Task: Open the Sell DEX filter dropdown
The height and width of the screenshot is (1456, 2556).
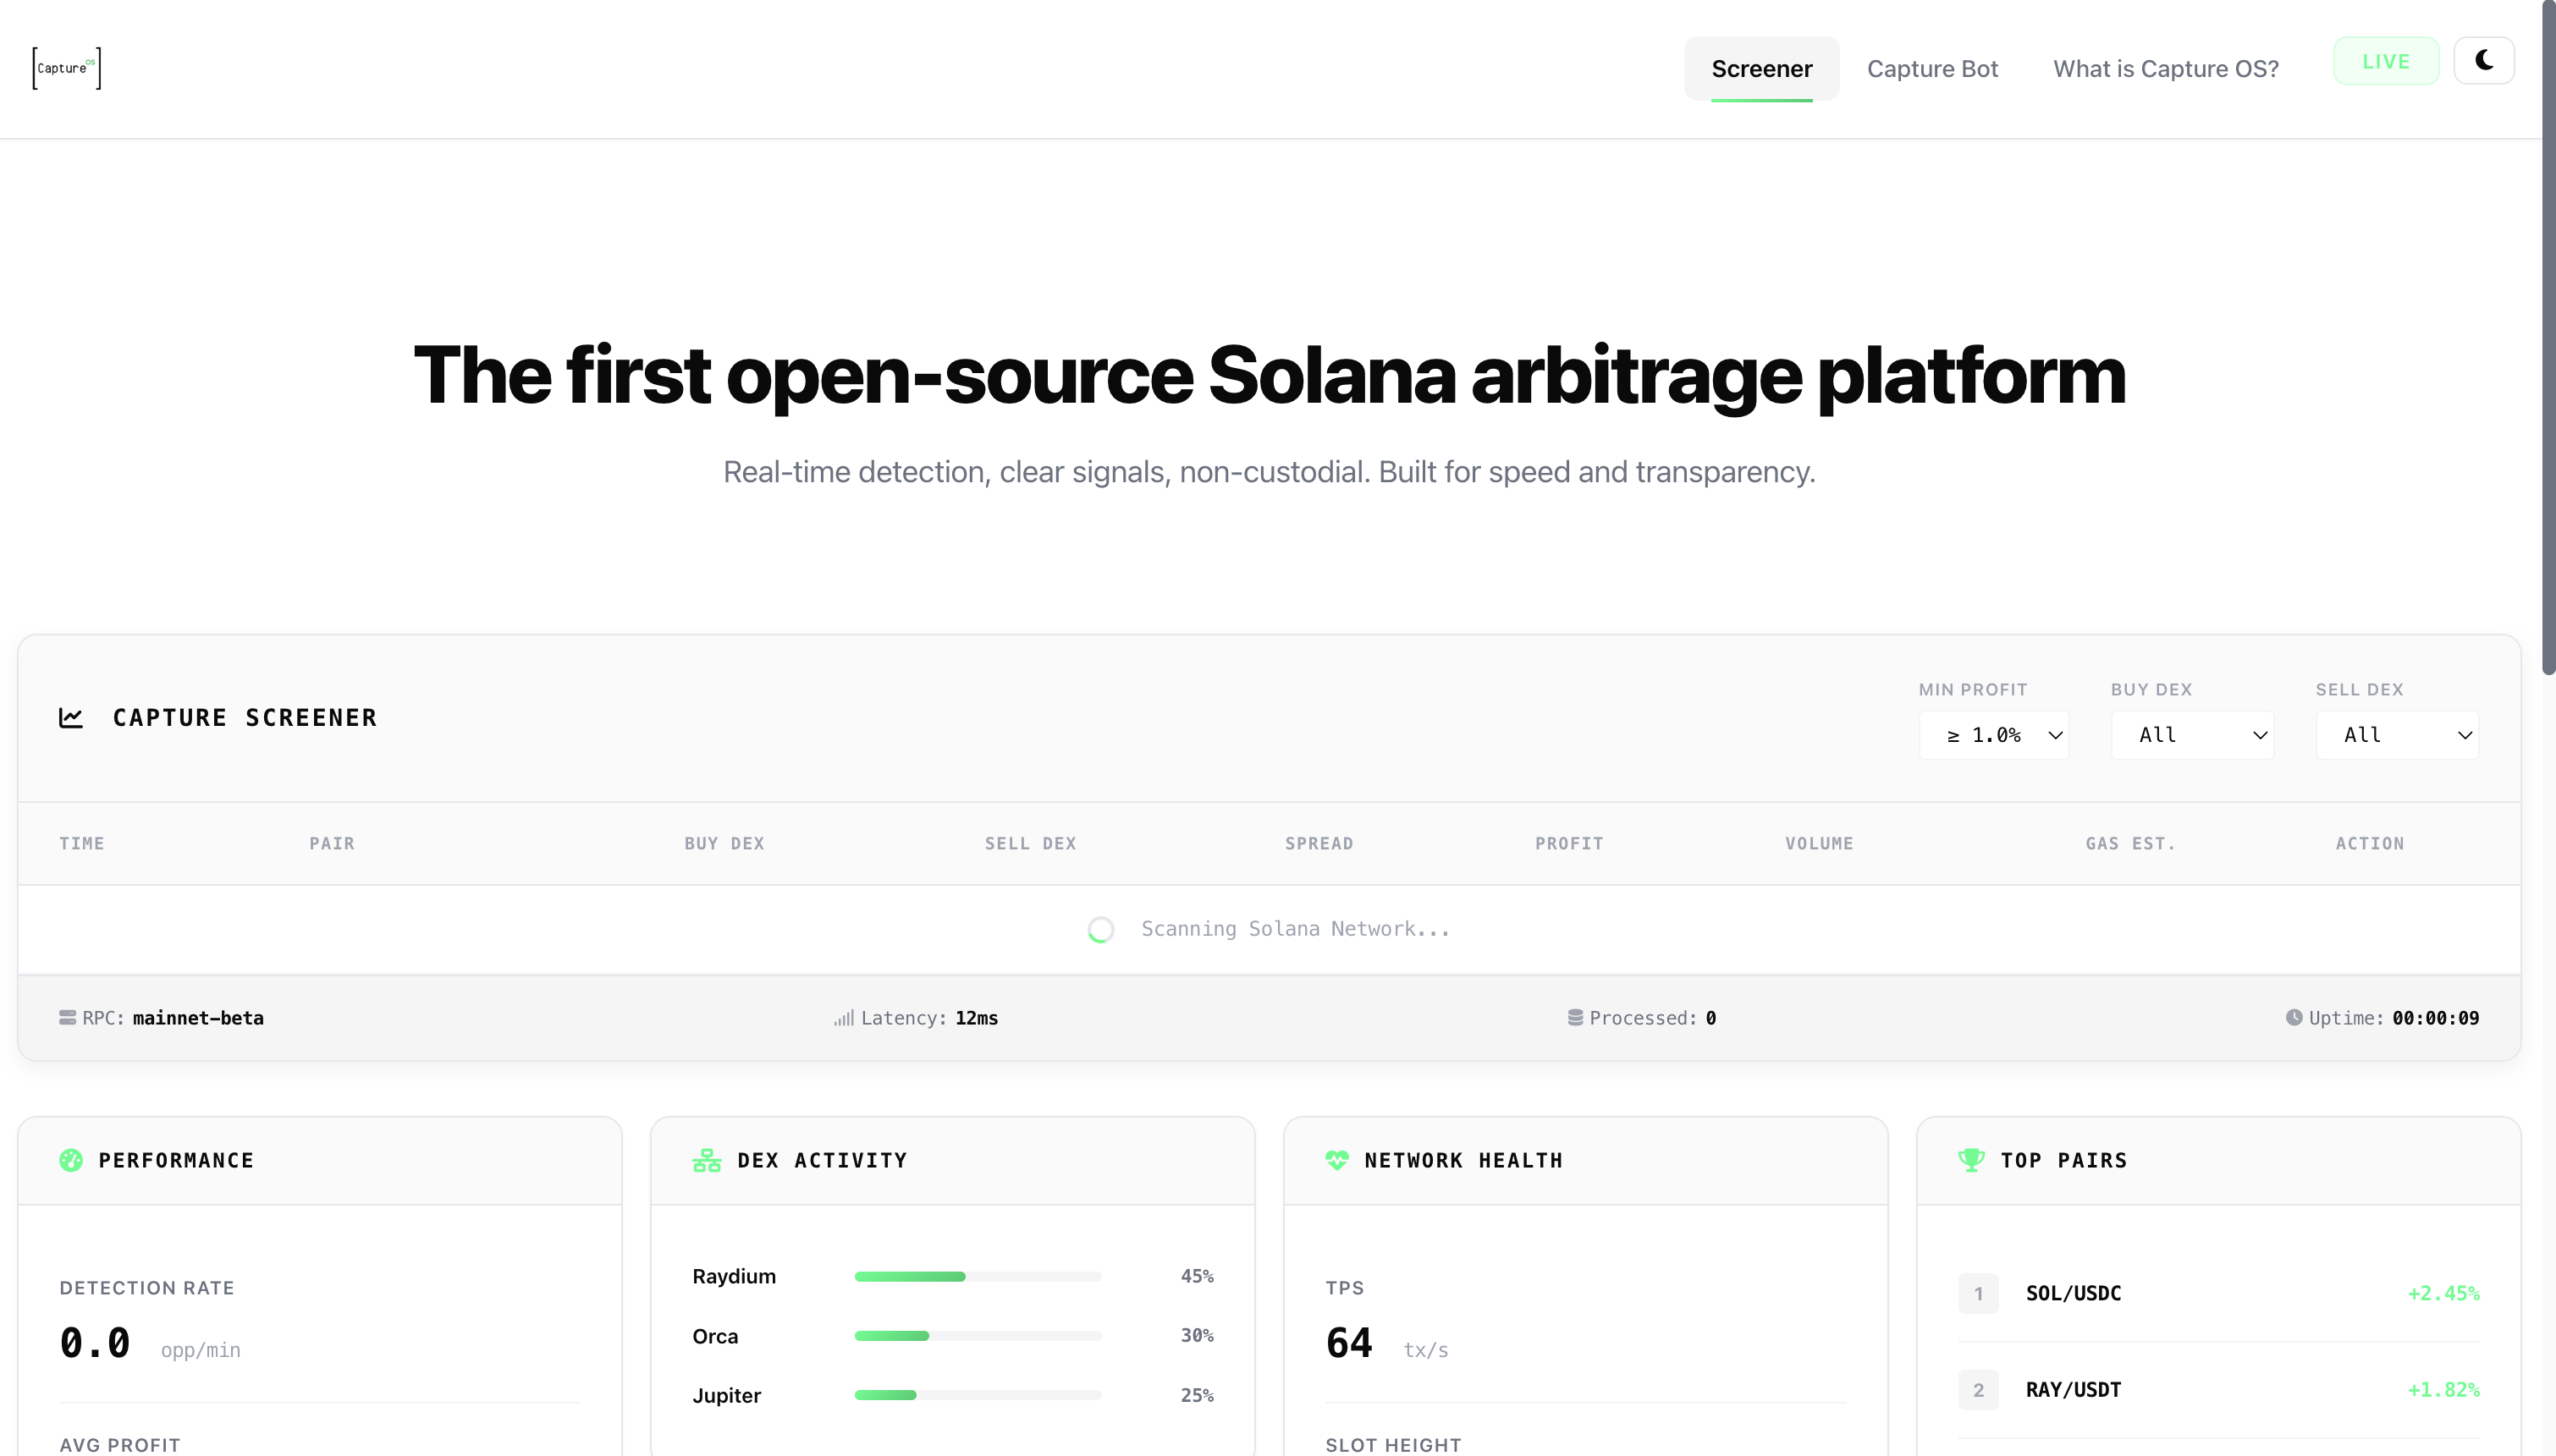Action: [x=2397, y=735]
